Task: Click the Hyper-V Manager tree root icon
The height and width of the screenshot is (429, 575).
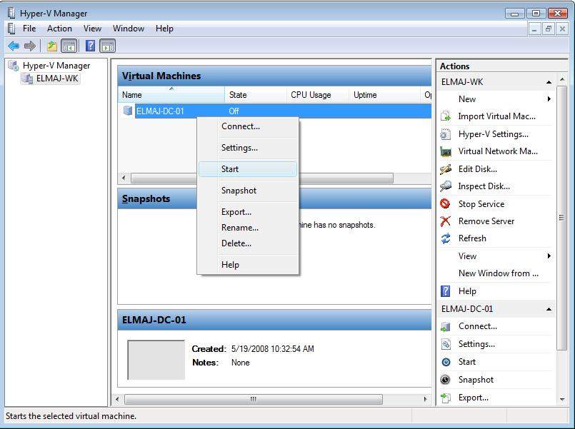Action: (x=14, y=66)
